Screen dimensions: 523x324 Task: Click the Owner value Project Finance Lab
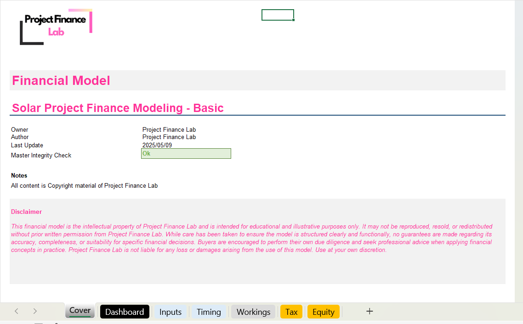(169, 129)
